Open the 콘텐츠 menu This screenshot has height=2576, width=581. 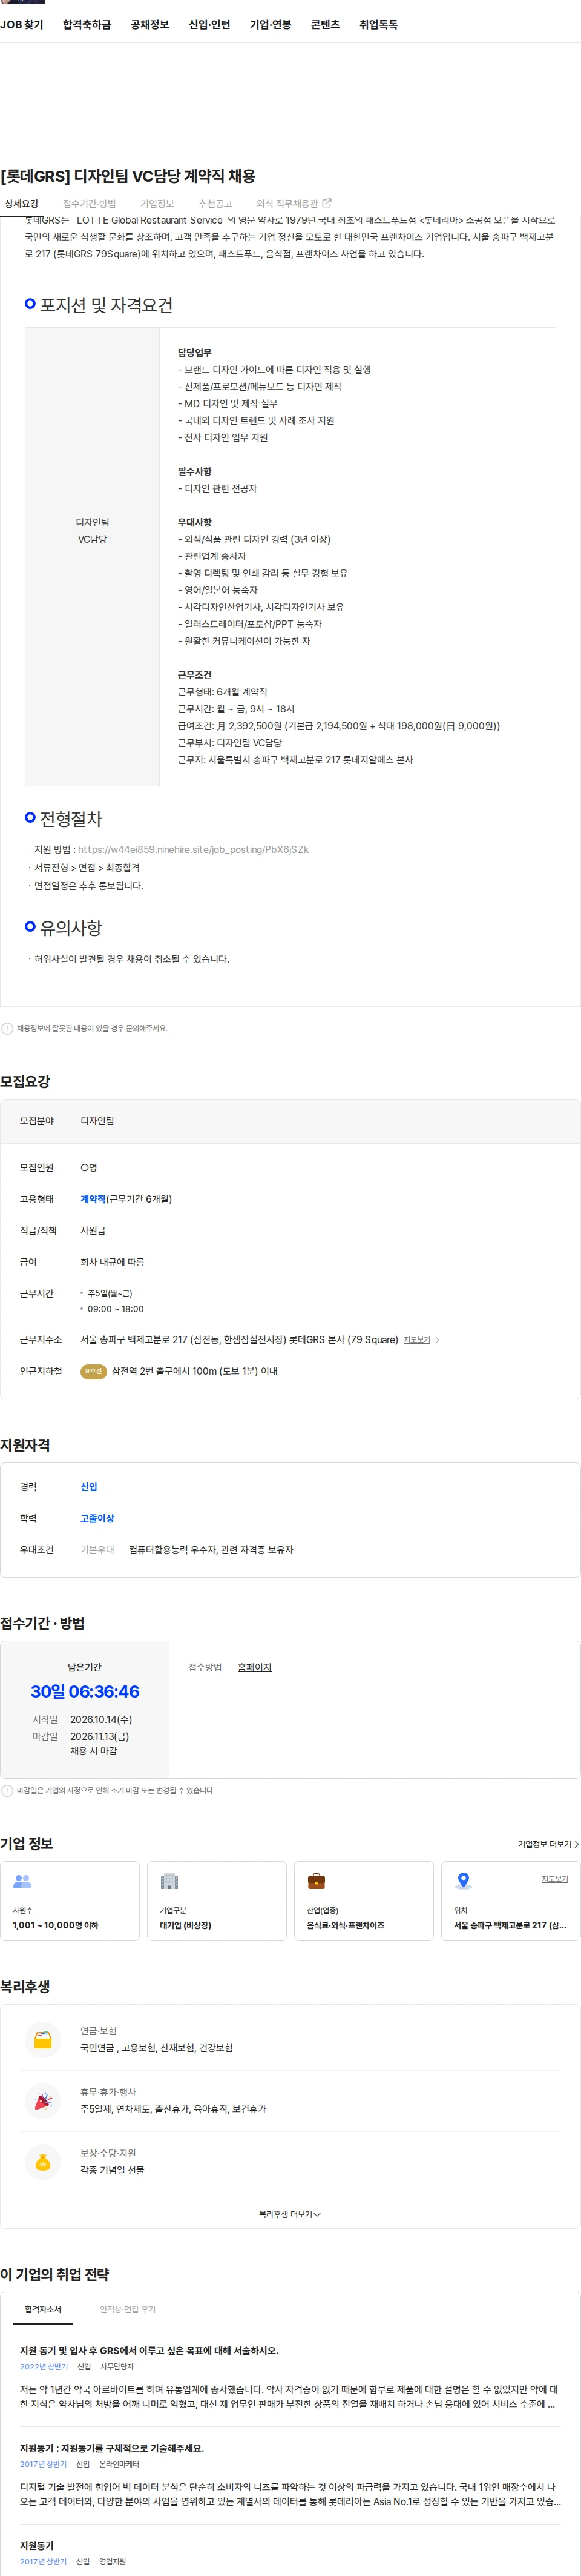(324, 25)
